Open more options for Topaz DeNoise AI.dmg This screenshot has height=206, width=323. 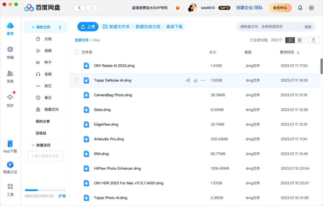(203, 80)
